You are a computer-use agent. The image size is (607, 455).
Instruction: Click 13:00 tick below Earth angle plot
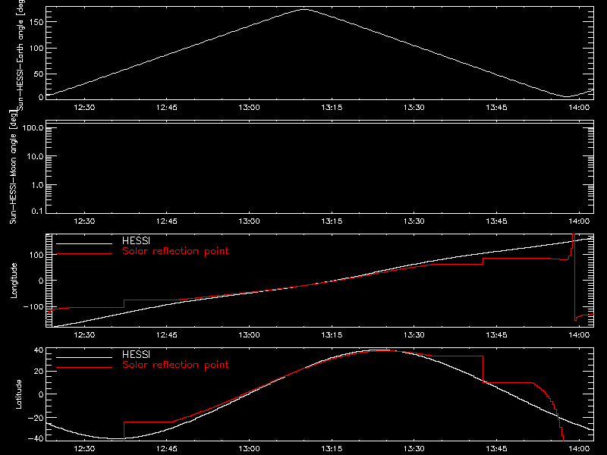(250, 108)
